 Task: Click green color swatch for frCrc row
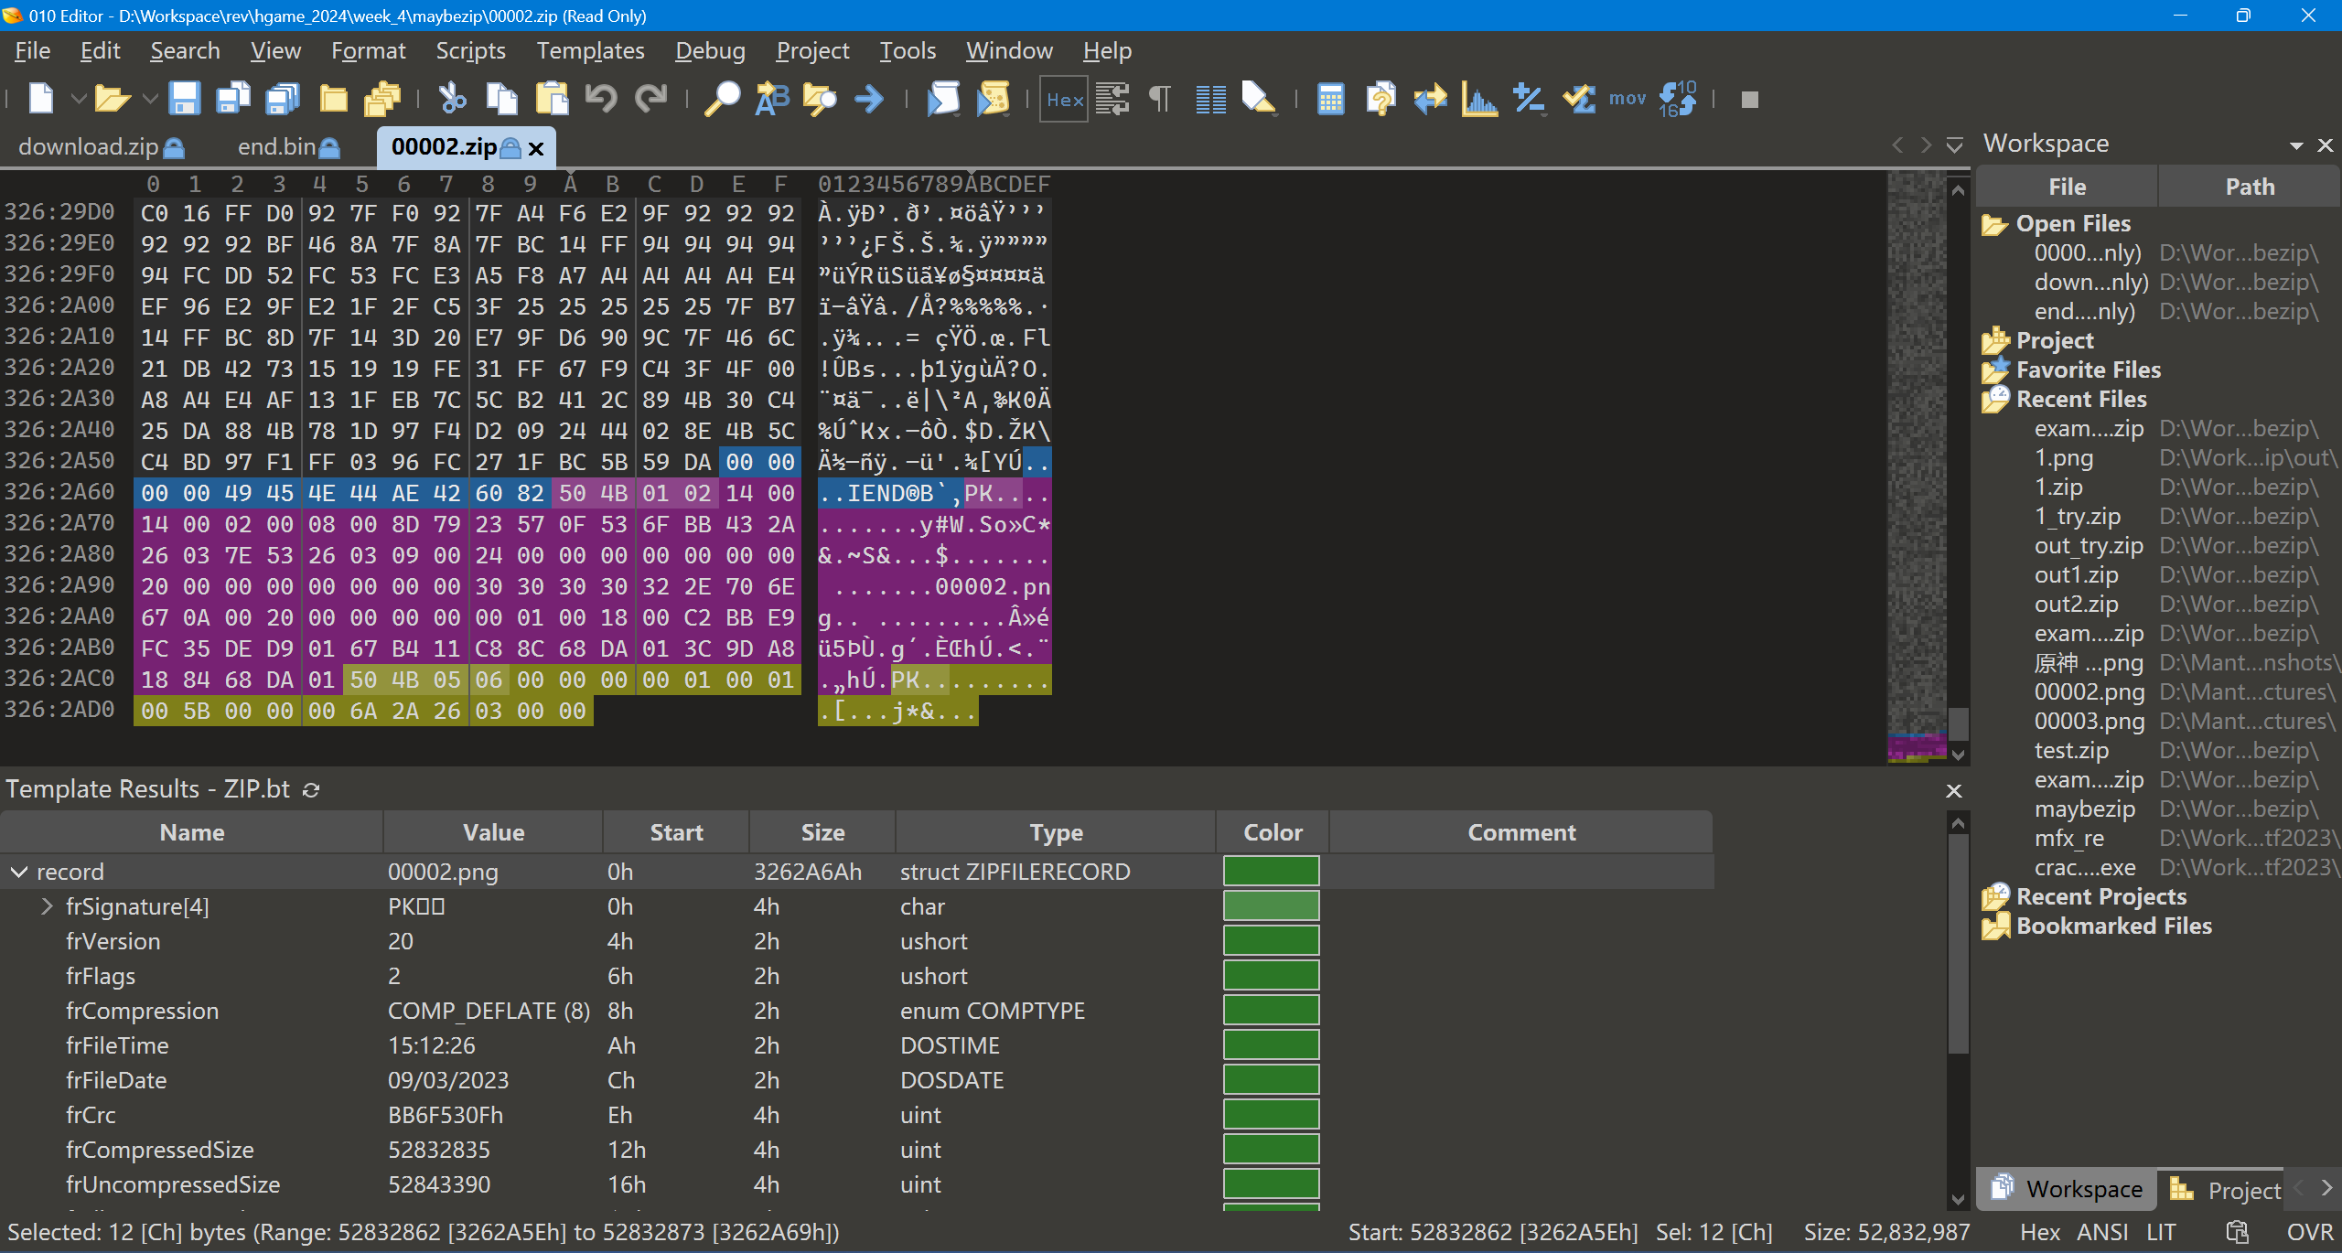click(x=1271, y=1115)
